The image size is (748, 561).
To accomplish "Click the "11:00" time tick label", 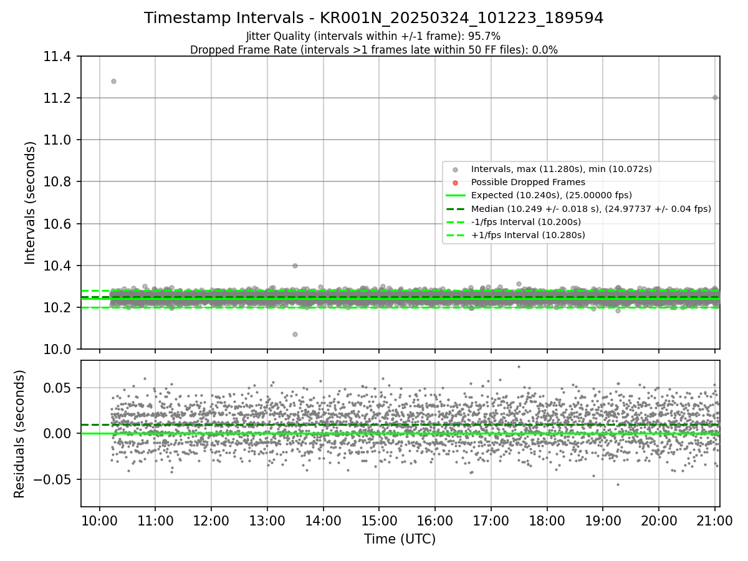I will 155,520.
